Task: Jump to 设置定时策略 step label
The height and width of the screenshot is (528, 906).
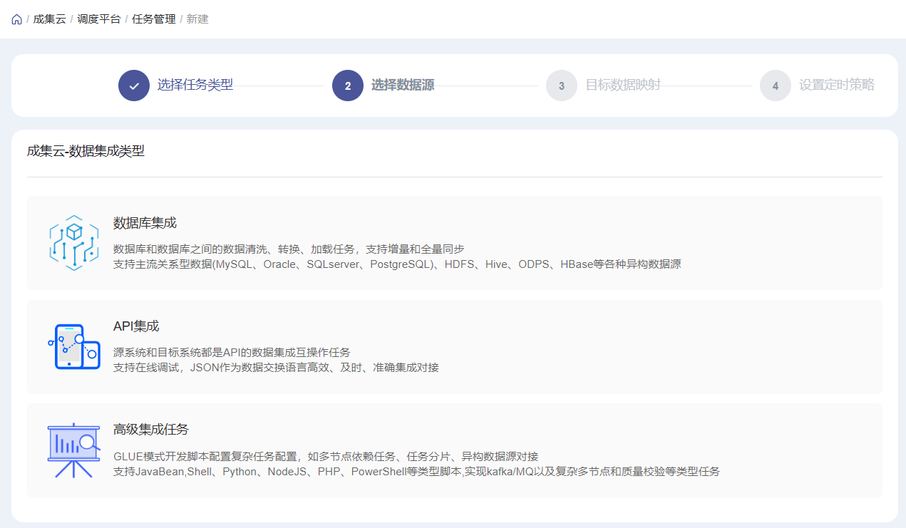Action: tap(836, 85)
